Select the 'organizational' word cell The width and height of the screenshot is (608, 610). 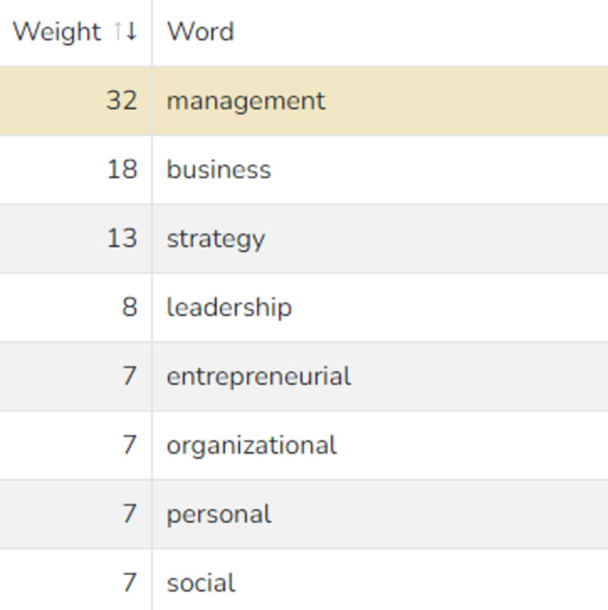pos(252,445)
